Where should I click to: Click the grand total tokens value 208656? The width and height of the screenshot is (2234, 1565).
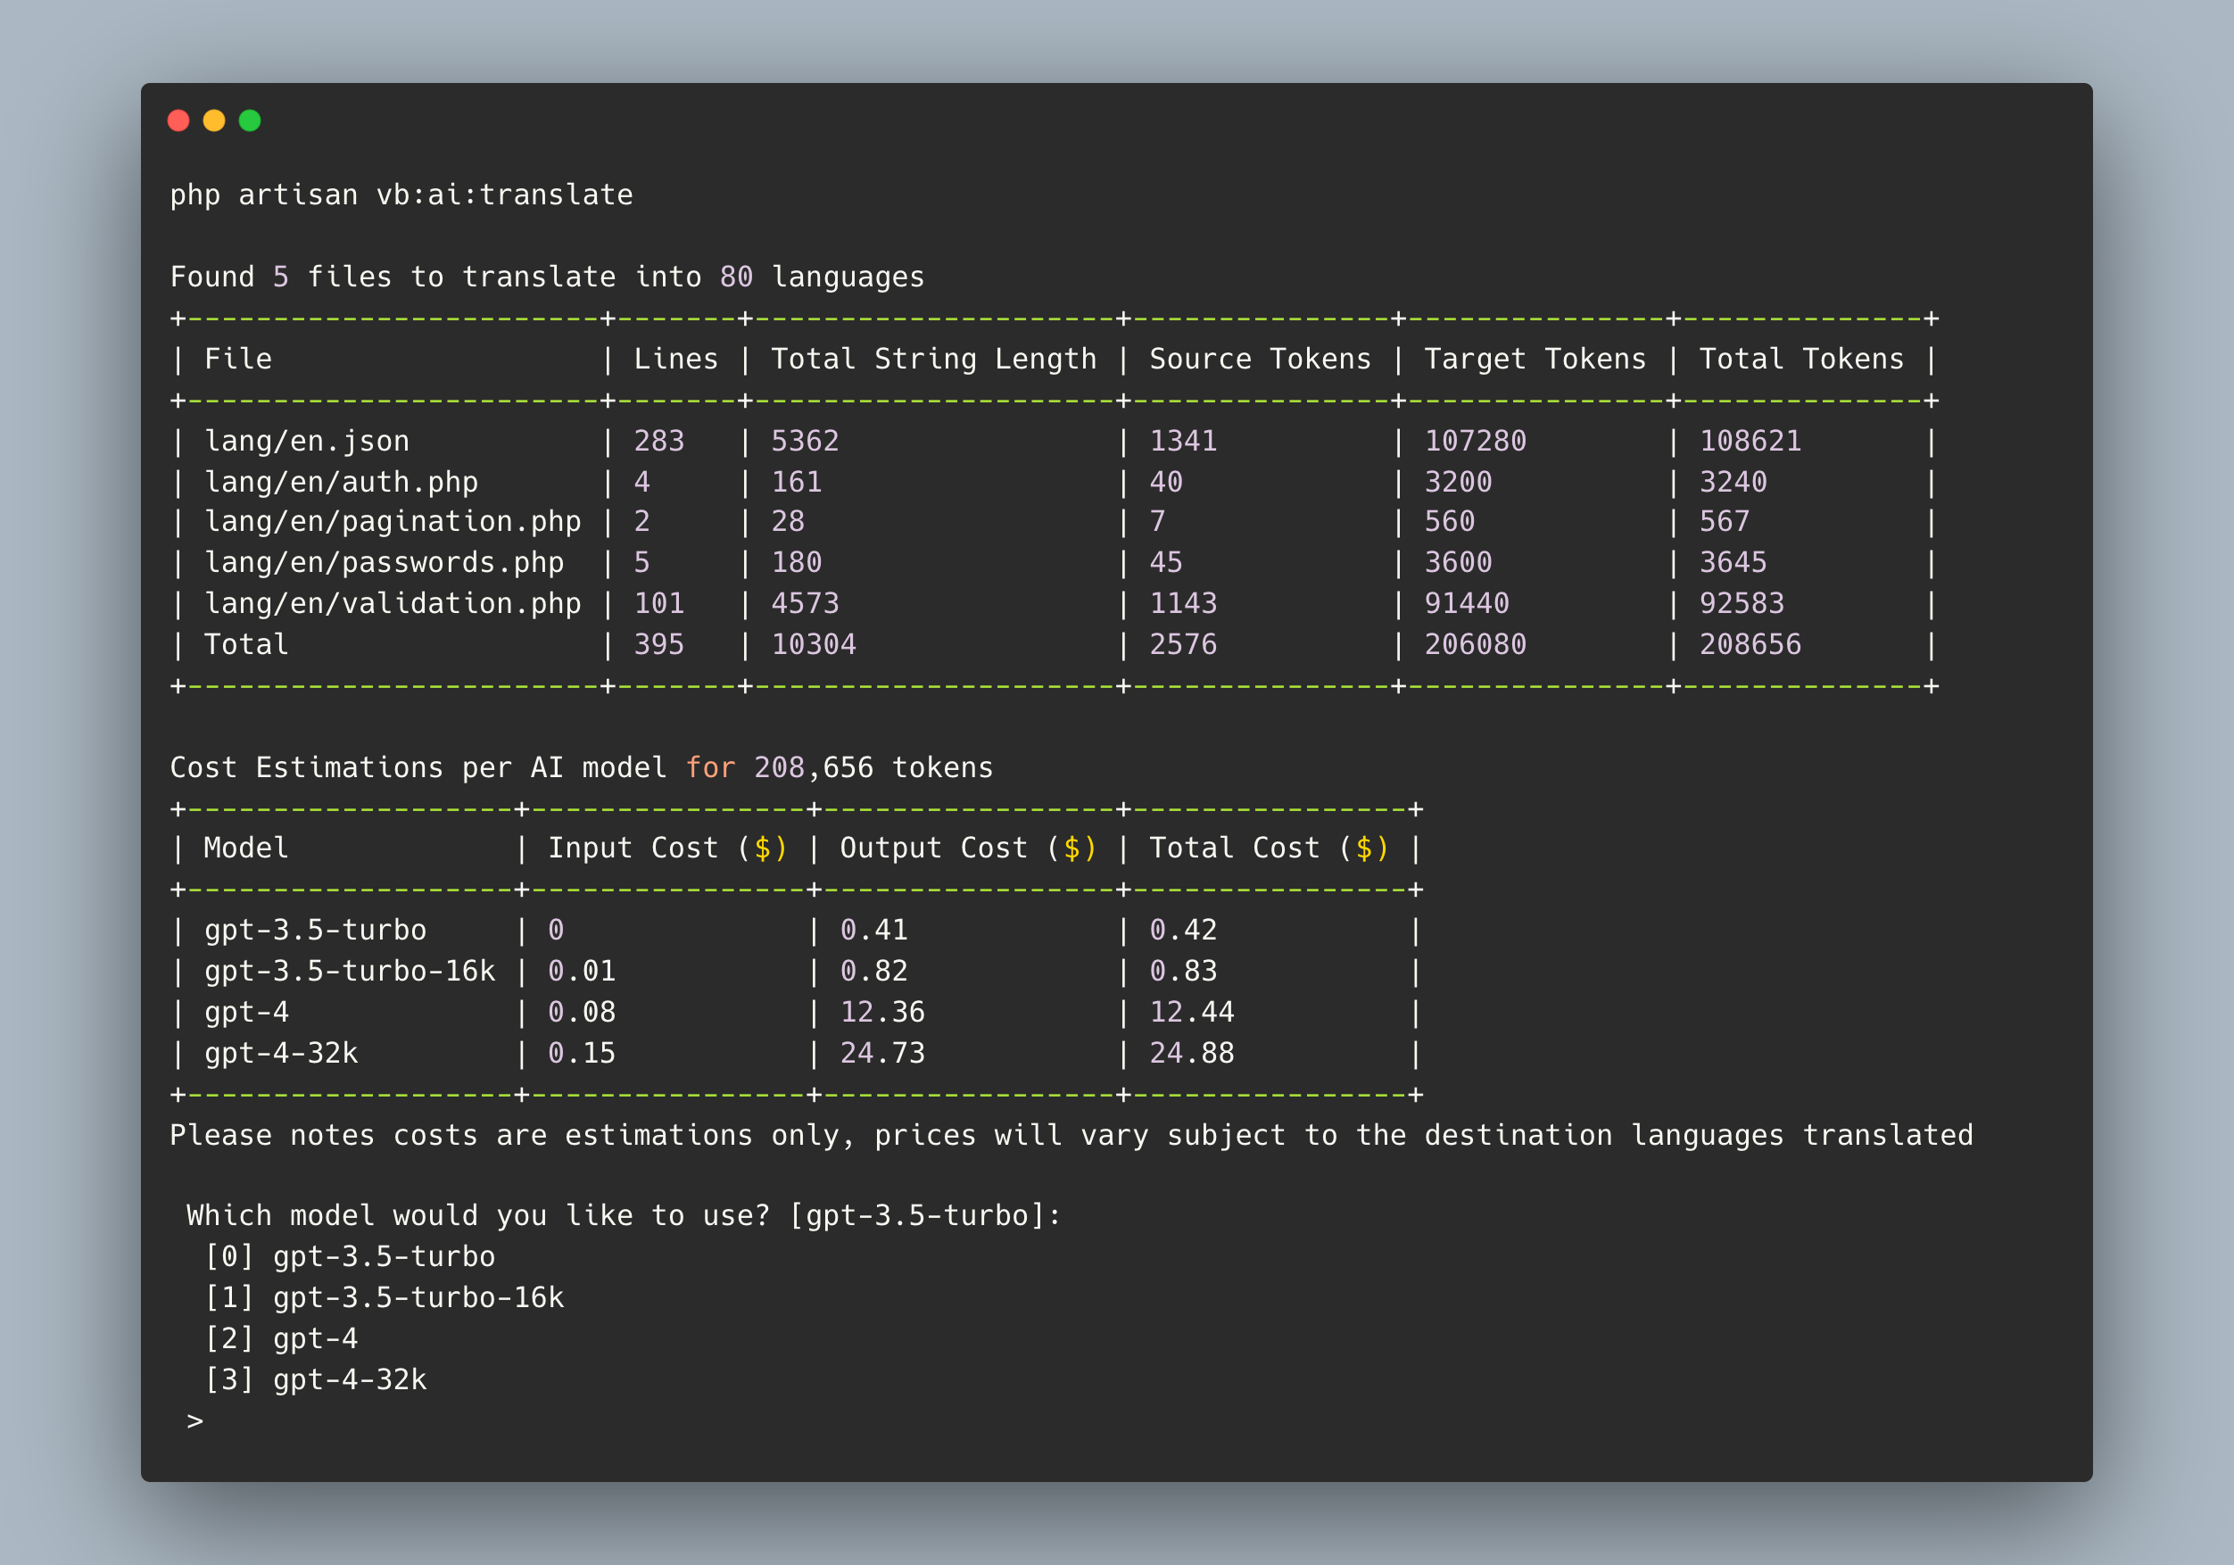pyautogui.click(x=1750, y=645)
